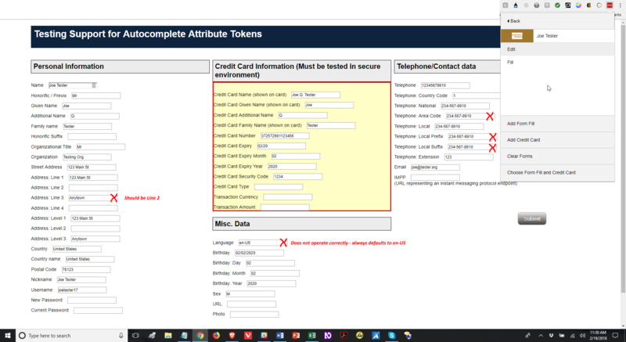626x342 pixels.
Task: Open Chrome from the Windows taskbar
Action: click(x=201, y=335)
